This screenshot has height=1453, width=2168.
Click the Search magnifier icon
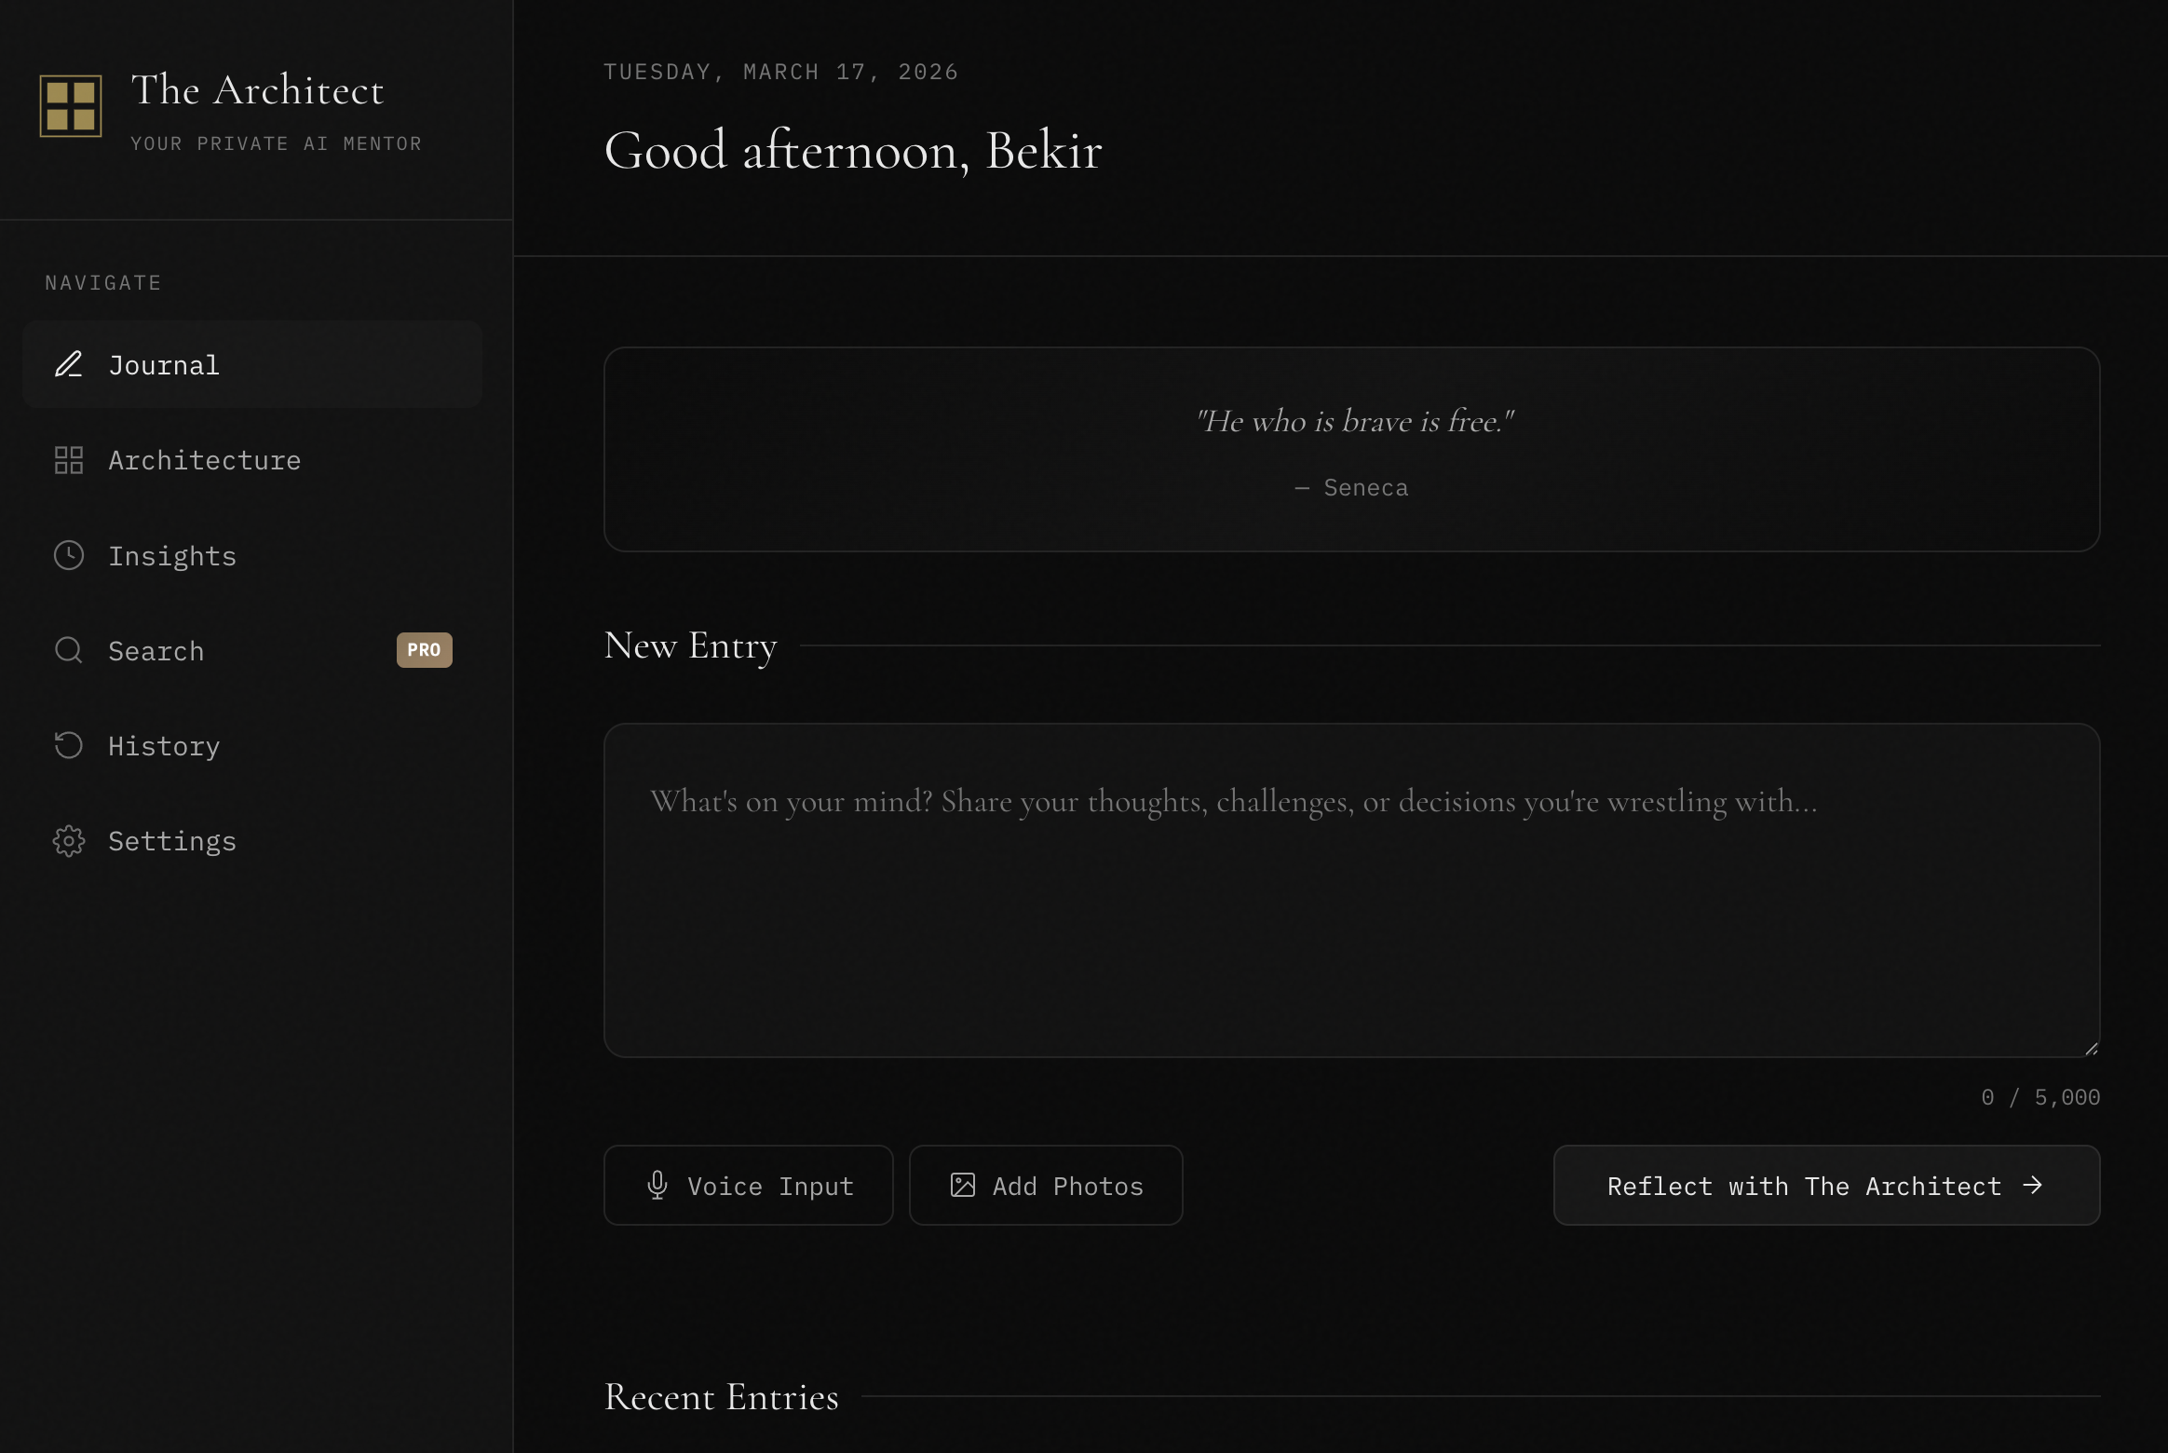point(69,650)
